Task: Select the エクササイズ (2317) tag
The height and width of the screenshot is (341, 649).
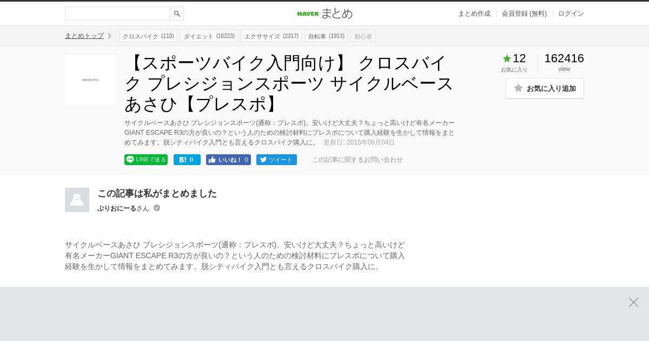Action: 271,36
